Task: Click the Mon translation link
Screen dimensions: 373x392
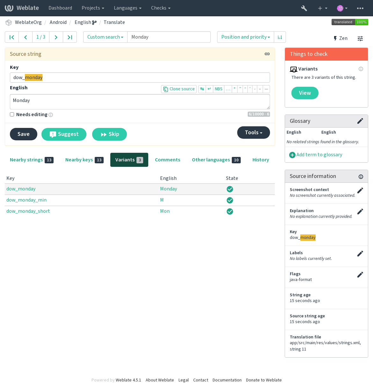Action: coord(165,211)
